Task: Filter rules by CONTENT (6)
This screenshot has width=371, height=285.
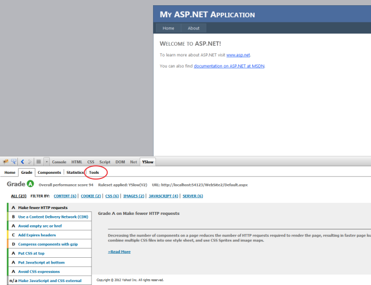Action: point(65,196)
